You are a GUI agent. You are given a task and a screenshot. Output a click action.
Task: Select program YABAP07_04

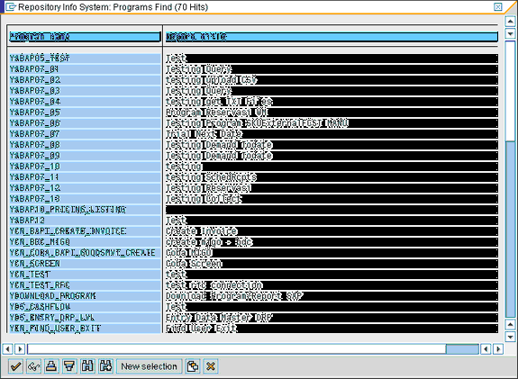[85, 102]
